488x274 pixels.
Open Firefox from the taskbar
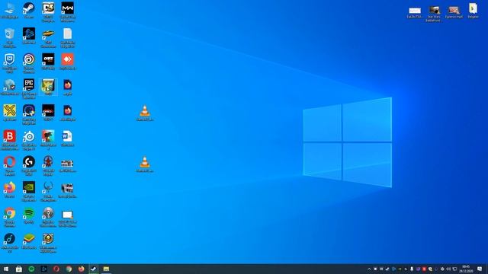82,269
